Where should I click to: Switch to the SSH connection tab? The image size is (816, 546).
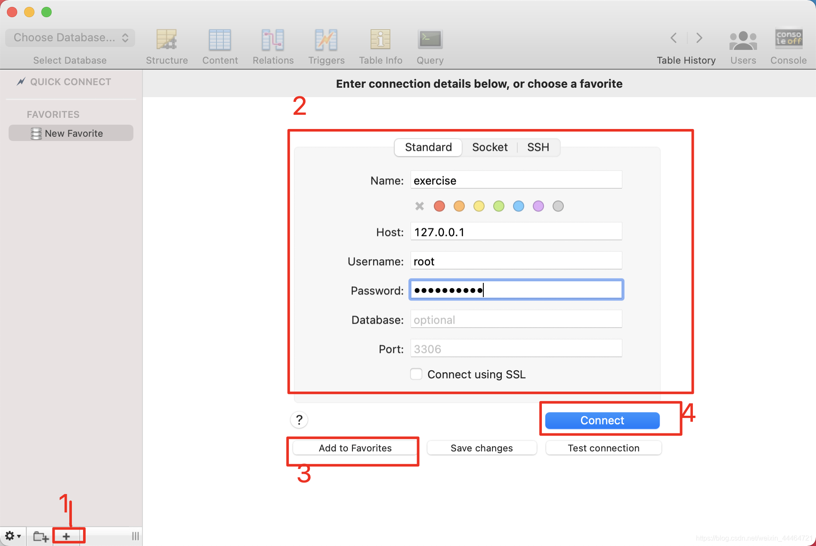(x=538, y=147)
